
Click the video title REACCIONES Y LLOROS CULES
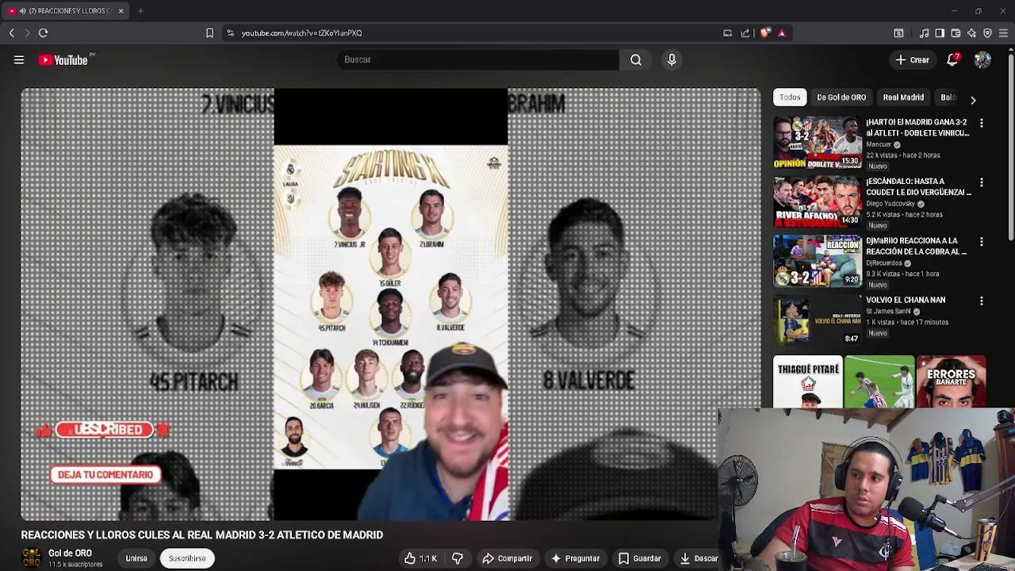point(201,535)
